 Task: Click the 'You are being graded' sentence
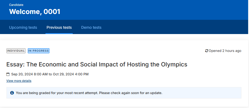click(57, 93)
